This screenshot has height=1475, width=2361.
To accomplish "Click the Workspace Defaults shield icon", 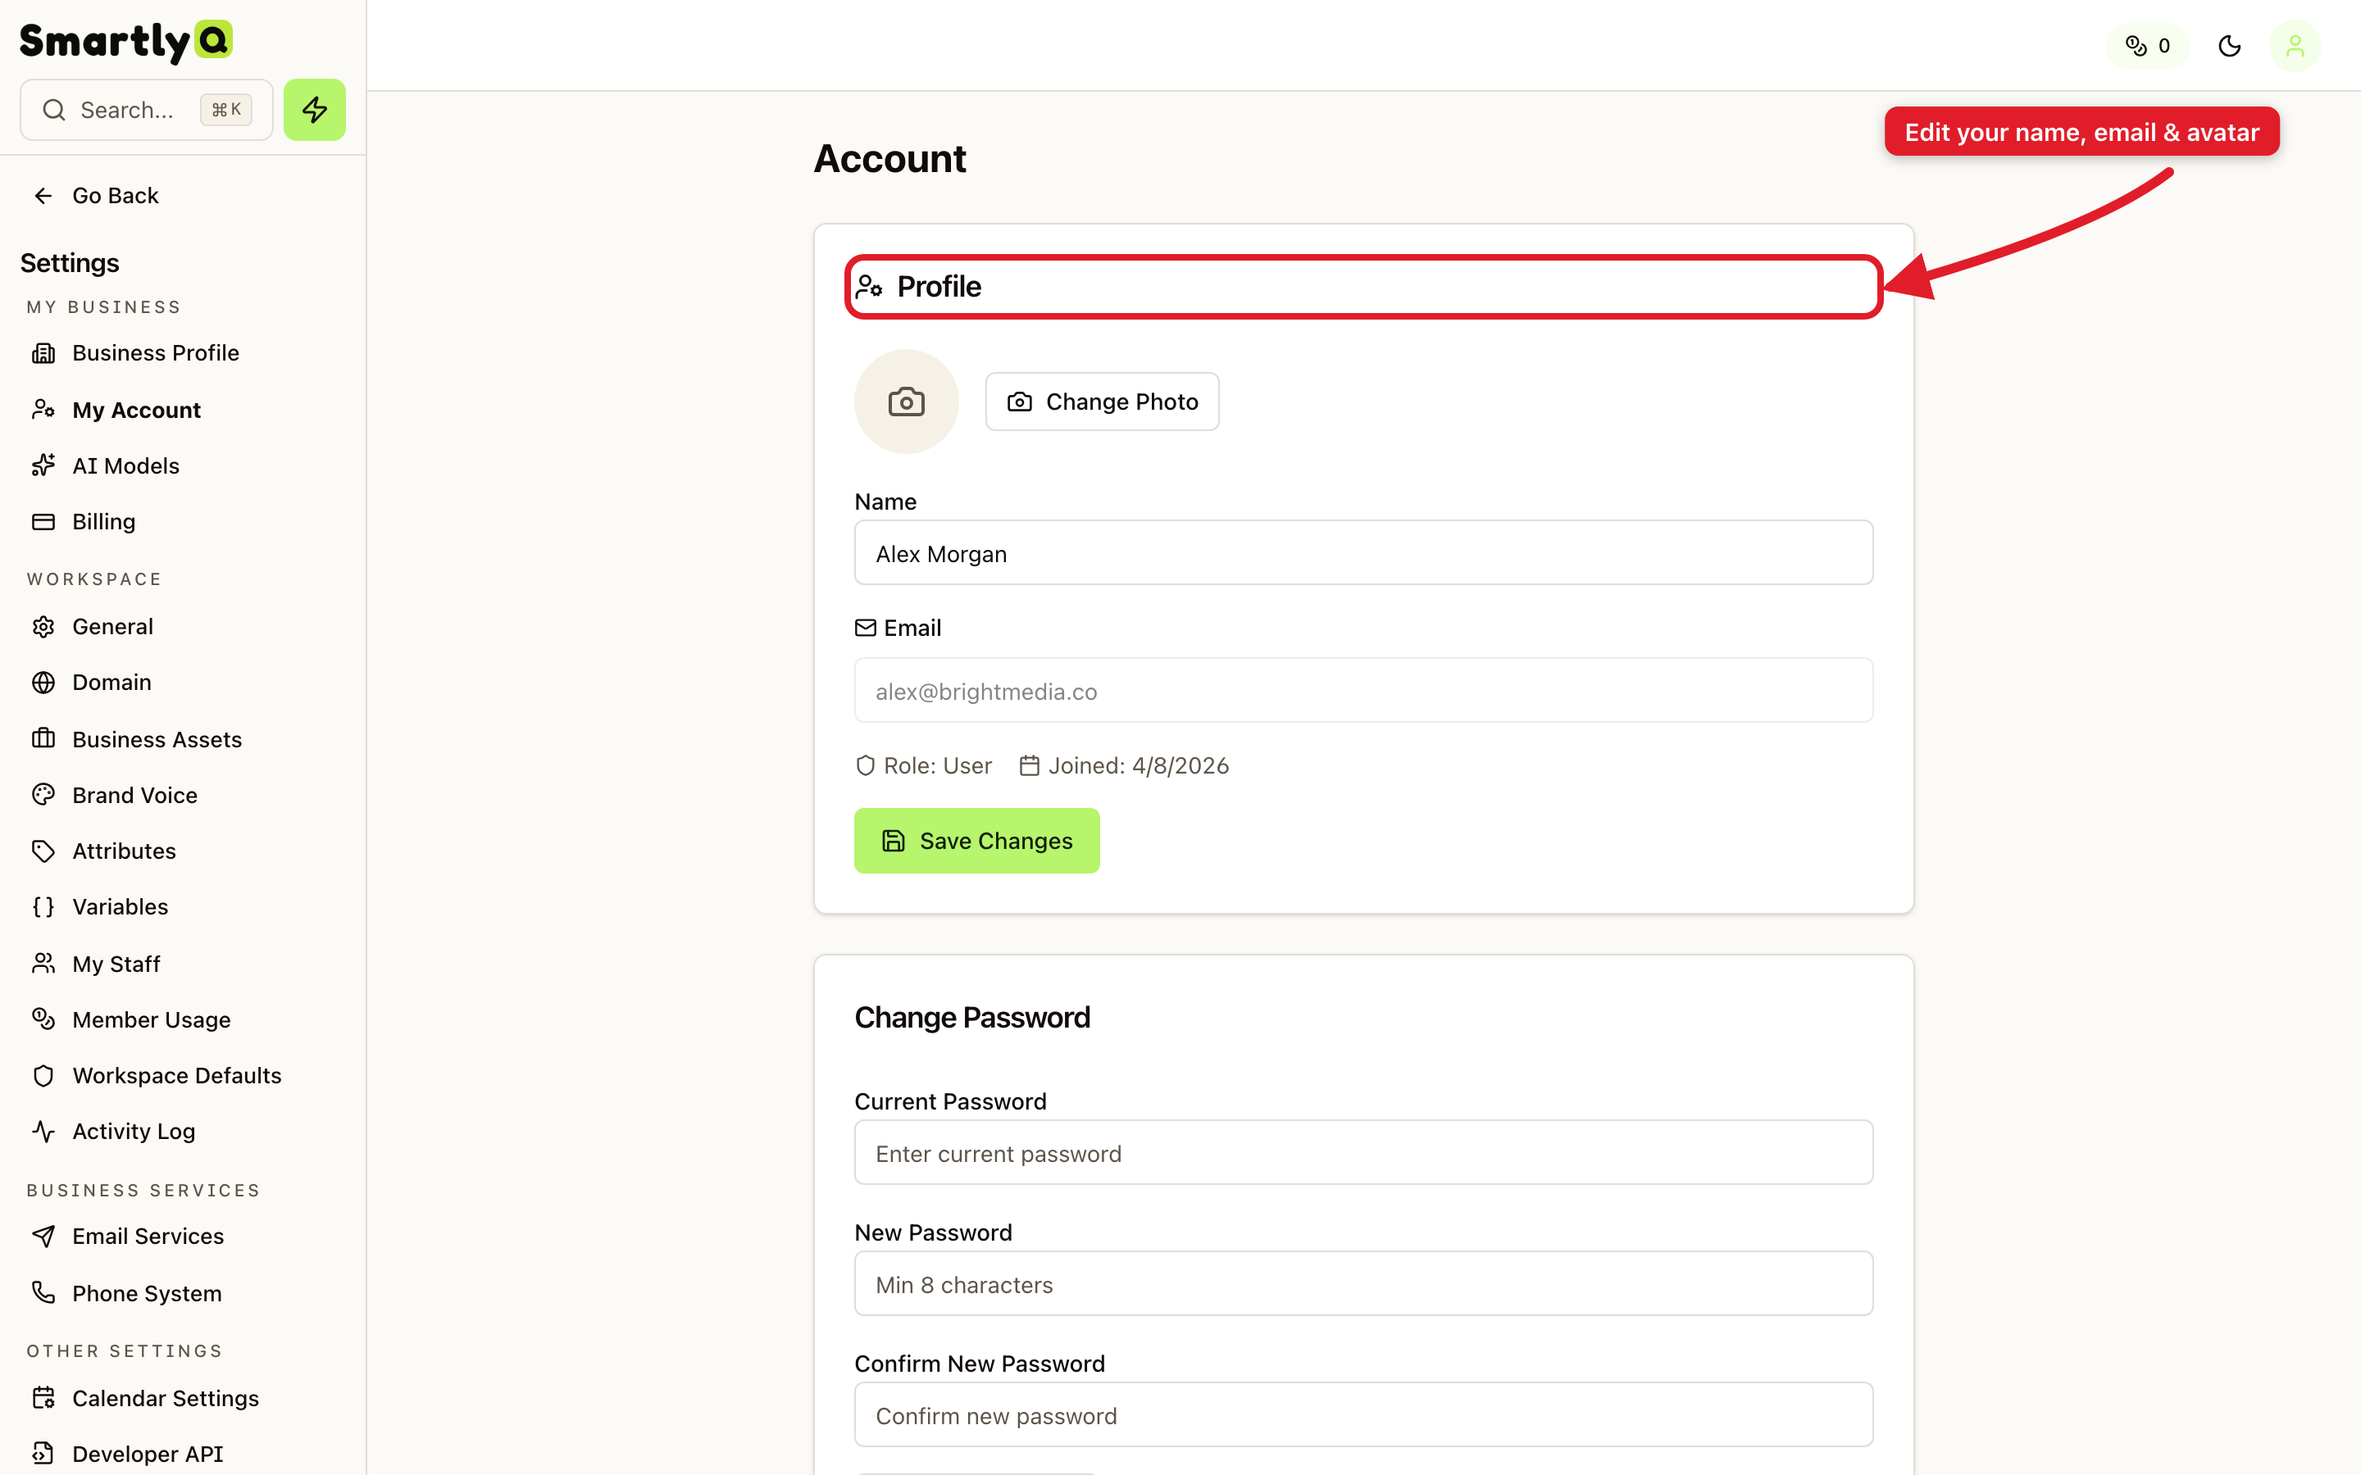I will 43,1075.
